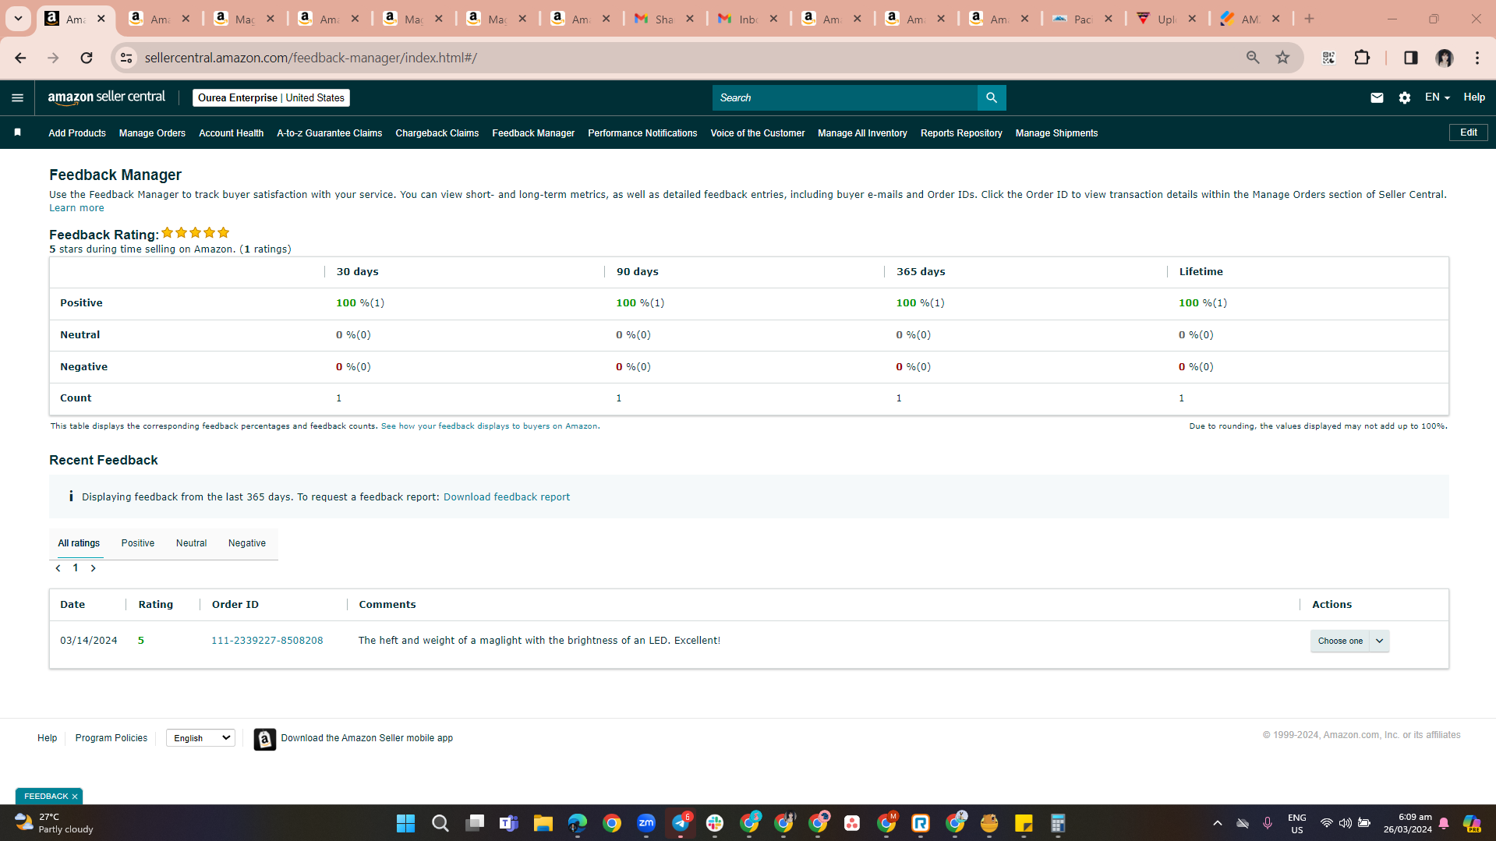Screen dimensions: 1496x841
Task: View site information icon in address bar
Action: (x=126, y=58)
